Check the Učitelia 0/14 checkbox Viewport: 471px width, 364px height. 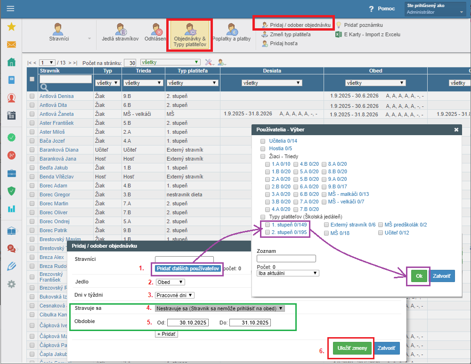click(x=263, y=141)
